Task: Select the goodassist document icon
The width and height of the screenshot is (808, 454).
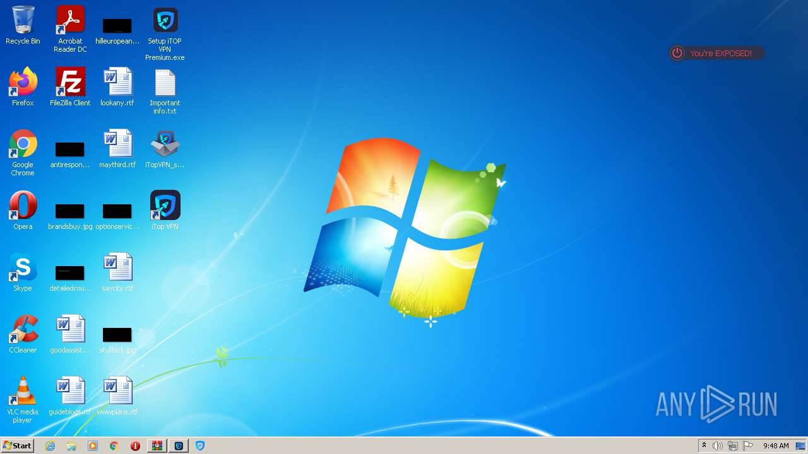Action: point(70,334)
